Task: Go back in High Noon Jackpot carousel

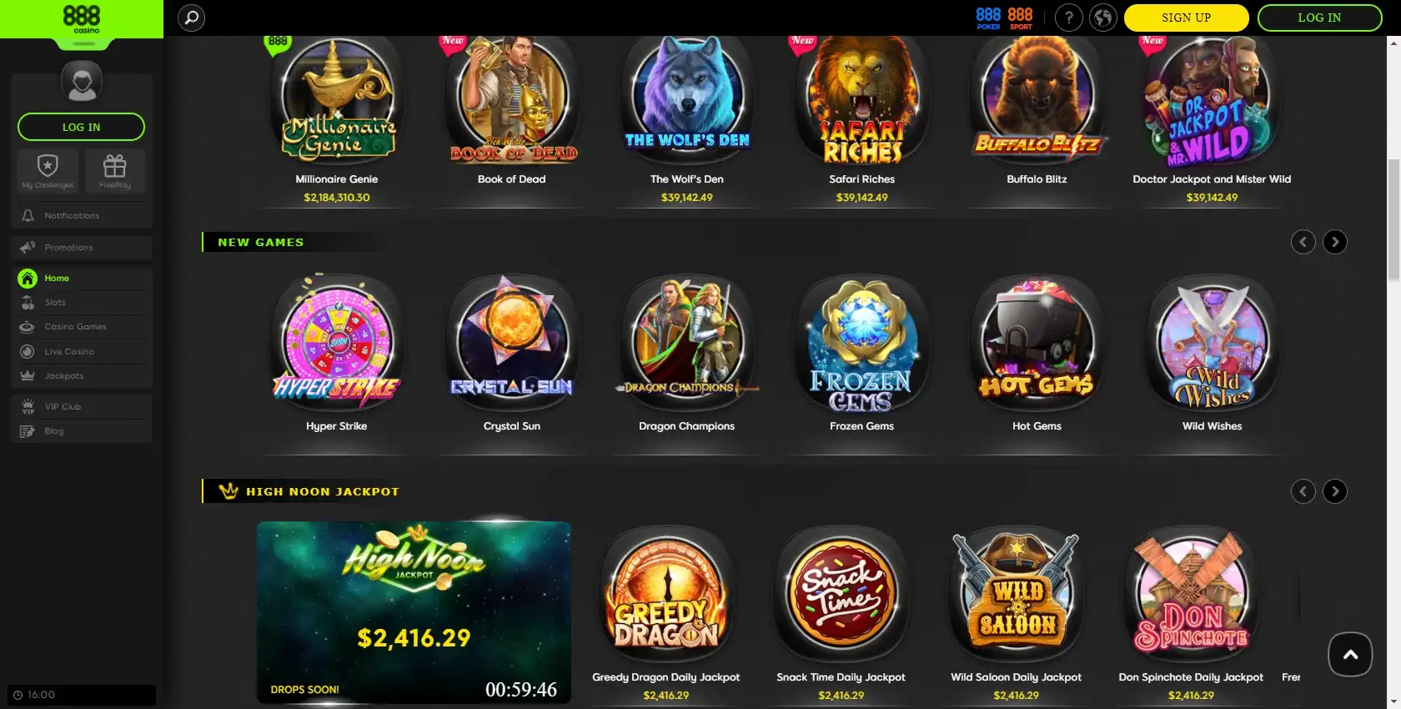Action: coord(1303,491)
